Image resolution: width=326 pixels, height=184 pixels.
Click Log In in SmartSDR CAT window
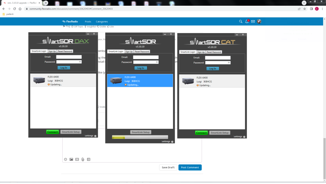213,68
